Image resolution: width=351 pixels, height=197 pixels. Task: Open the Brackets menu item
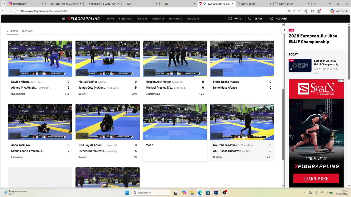coord(193,19)
